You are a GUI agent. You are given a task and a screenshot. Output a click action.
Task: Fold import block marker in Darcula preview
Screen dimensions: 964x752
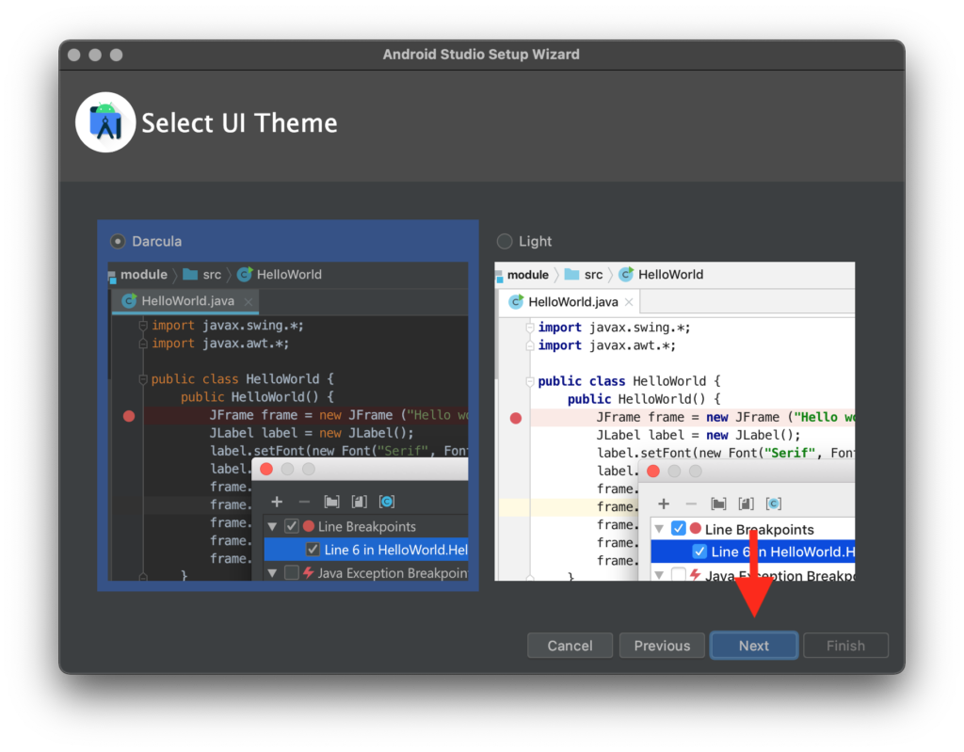[143, 326]
